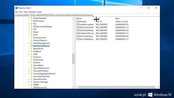The image size is (174, 98).
Task: Click the folder icon beside NodeInterfaces
Action: tap(32, 18)
